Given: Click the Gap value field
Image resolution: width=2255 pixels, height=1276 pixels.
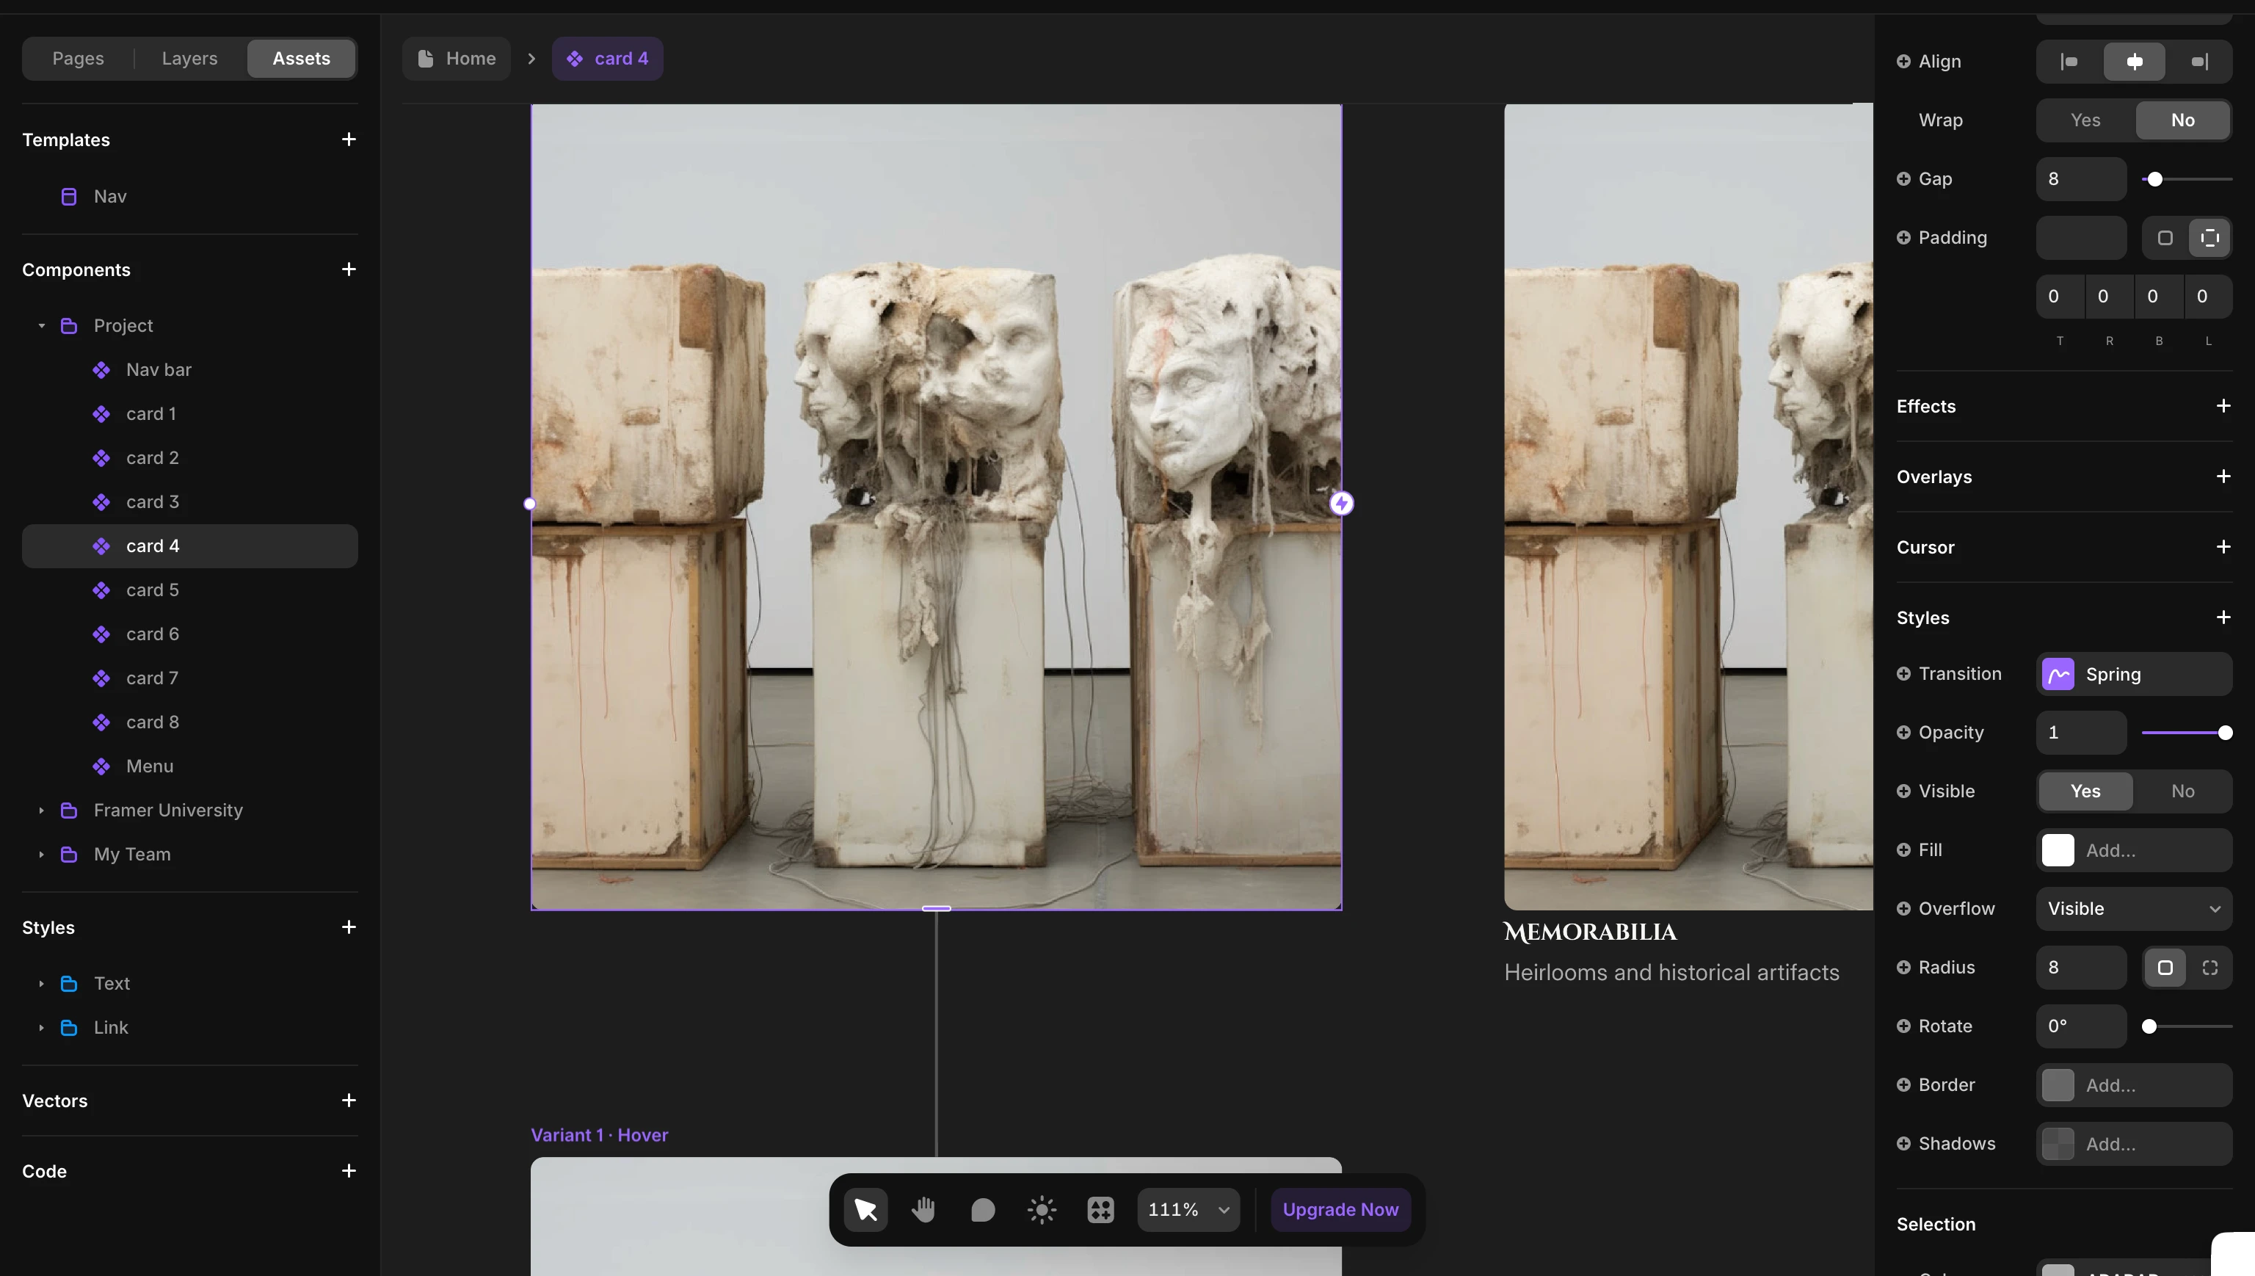Looking at the screenshot, I should [x=2080, y=179].
